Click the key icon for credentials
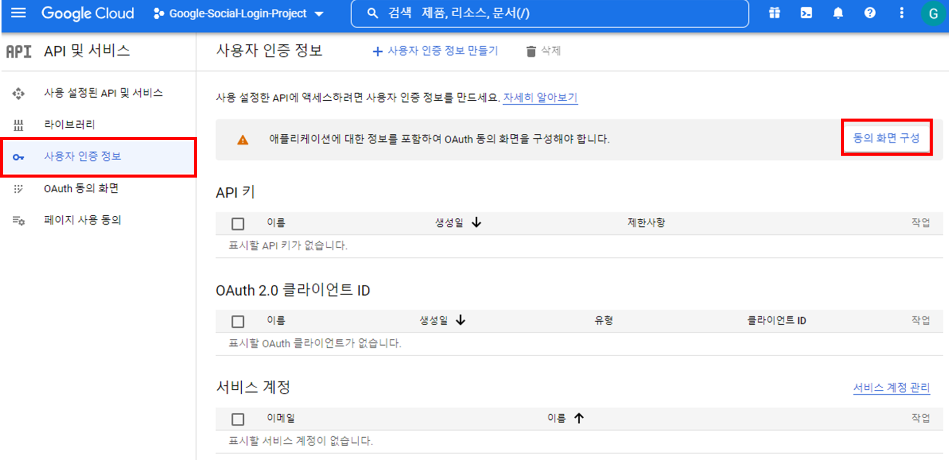This screenshot has width=949, height=460. tap(18, 157)
